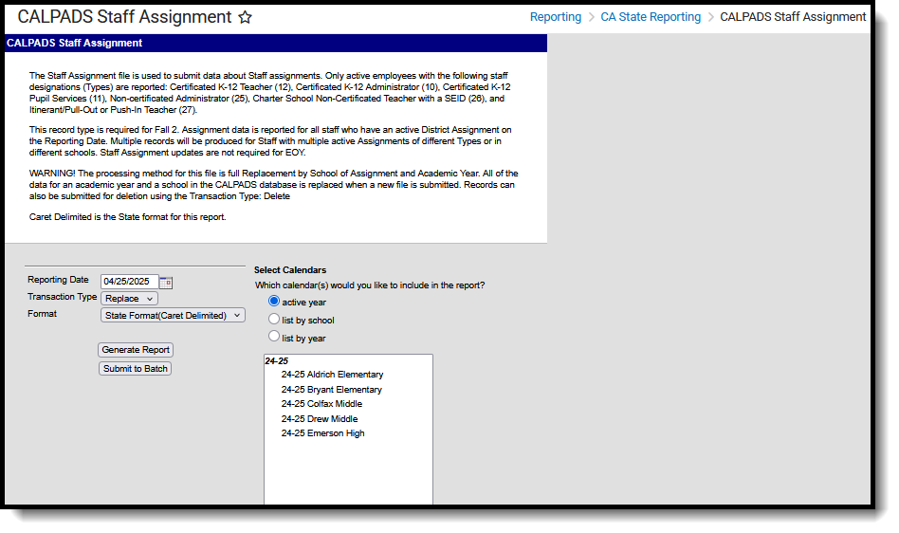Click the CALPADS Staff Assignment breadcrumb text
This screenshot has height=533, width=899.
[x=793, y=17]
